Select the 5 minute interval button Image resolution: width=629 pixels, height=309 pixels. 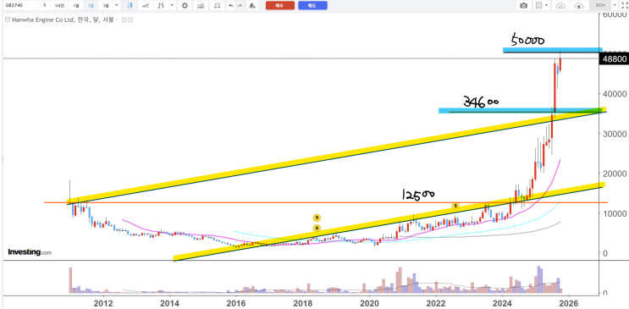coord(45,6)
